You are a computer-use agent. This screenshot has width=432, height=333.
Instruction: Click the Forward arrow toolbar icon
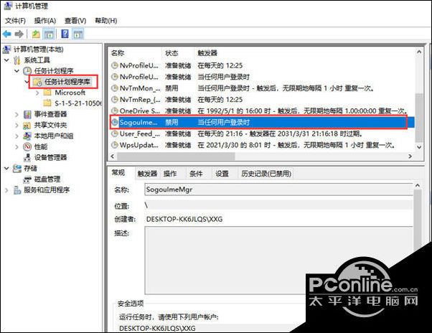(19, 34)
